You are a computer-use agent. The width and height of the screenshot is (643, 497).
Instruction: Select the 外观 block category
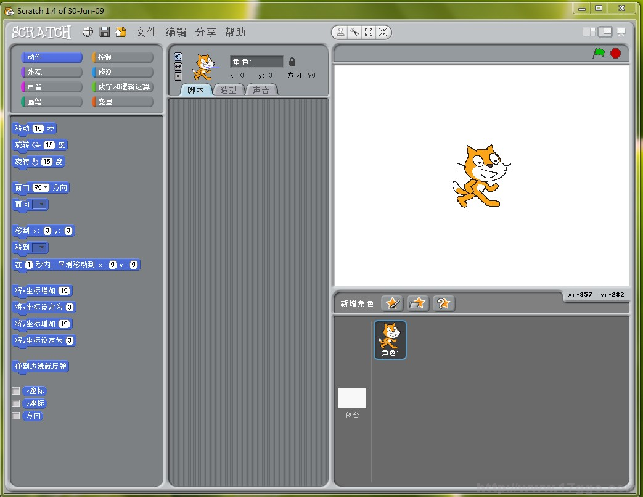point(51,72)
